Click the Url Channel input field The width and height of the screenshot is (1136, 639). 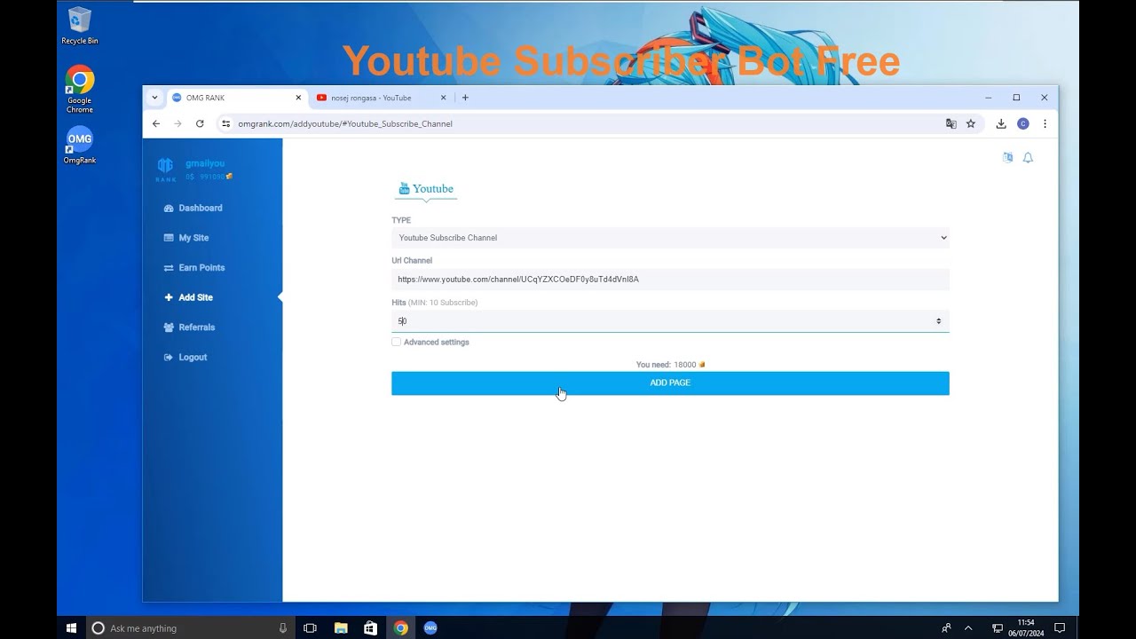[670, 280]
